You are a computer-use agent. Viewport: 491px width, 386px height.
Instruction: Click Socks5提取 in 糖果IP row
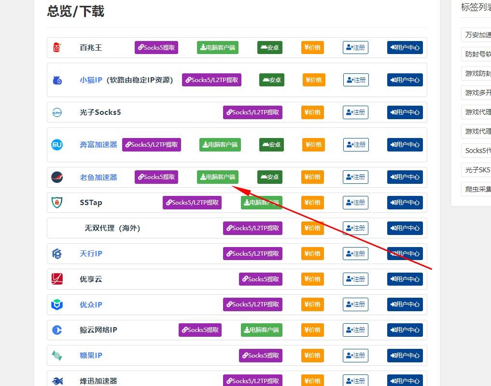click(261, 356)
